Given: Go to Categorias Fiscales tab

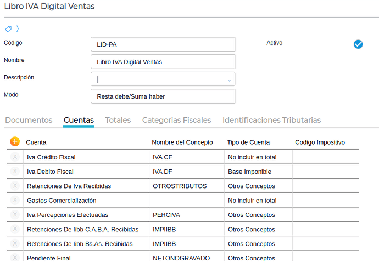Looking at the screenshot, I should tap(176, 120).
